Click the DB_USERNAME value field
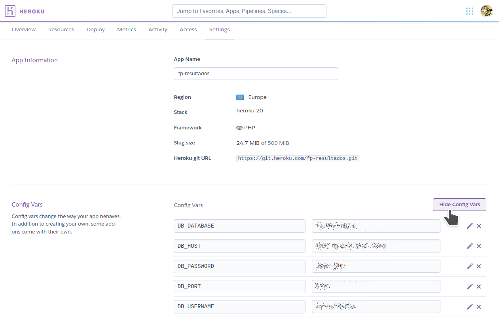This screenshot has width=499, height=317. click(376, 307)
